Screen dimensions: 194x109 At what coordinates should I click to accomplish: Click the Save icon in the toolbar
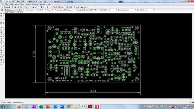5,7
